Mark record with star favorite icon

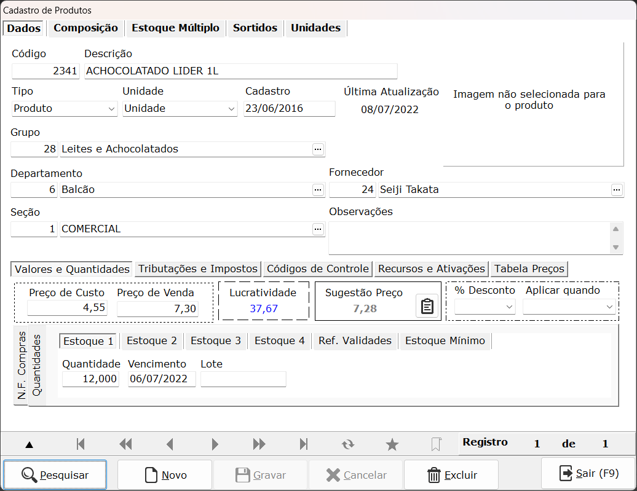point(392,445)
